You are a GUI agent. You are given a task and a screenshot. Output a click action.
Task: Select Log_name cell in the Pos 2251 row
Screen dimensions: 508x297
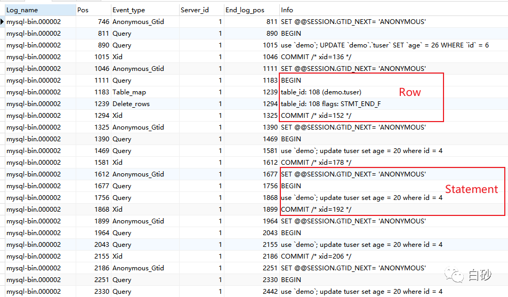tap(41, 280)
